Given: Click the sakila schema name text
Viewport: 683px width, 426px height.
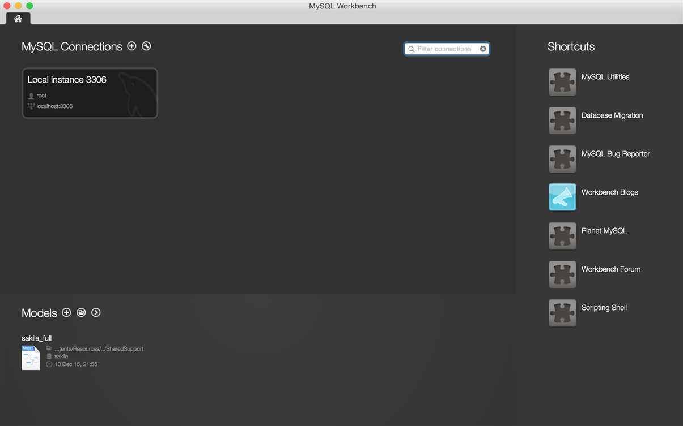Looking at the screenshot, I should click(x=61, y=356).
